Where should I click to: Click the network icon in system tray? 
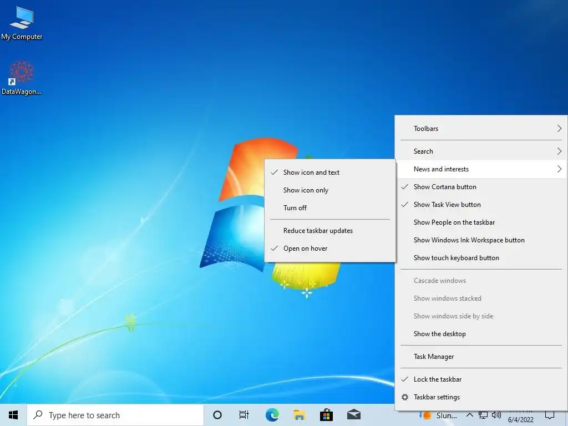click(x=483, y=415)
